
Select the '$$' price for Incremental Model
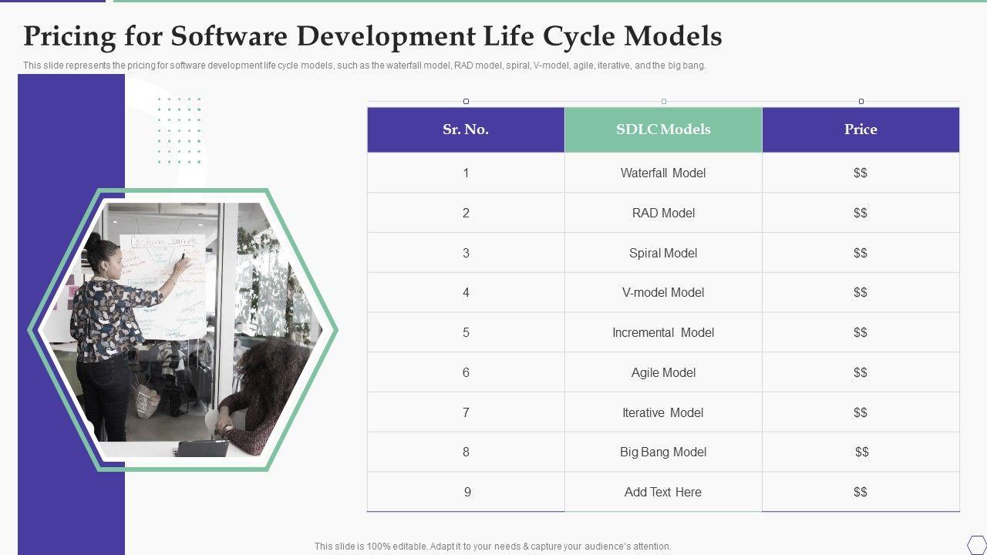861,332
